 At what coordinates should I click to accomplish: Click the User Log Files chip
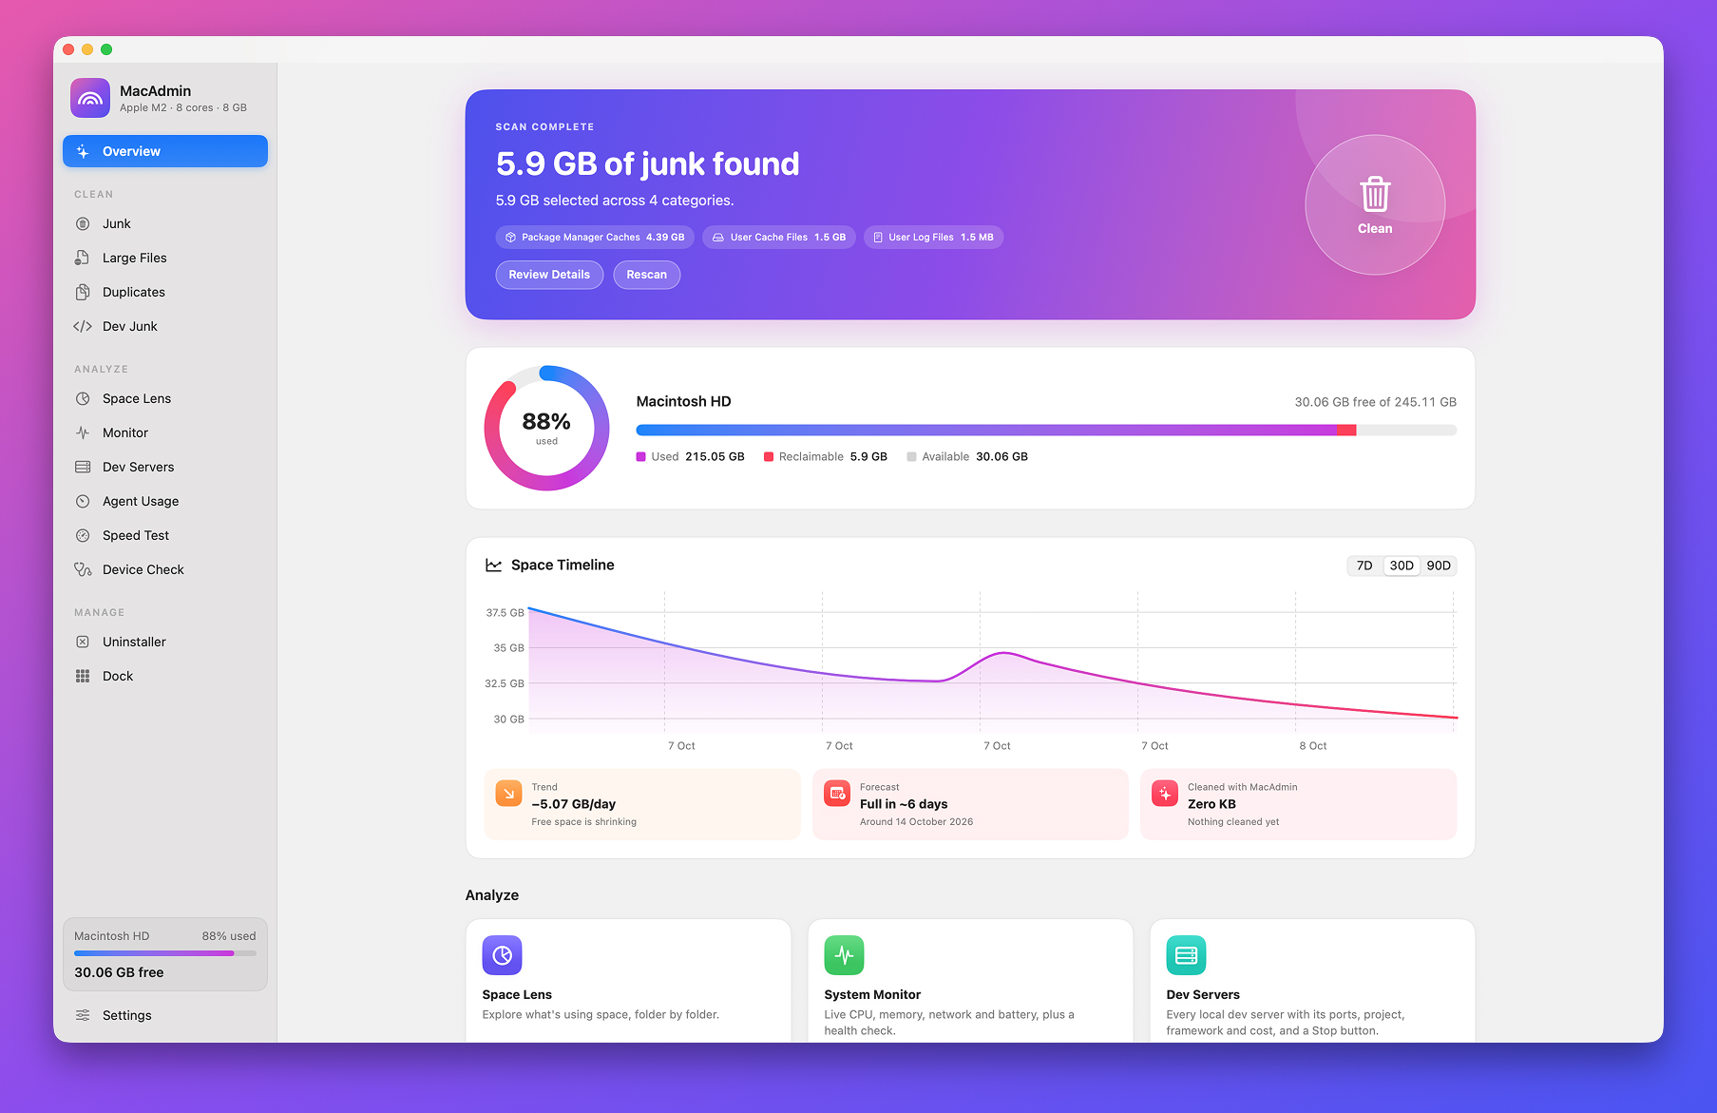(x=933, y=238)
